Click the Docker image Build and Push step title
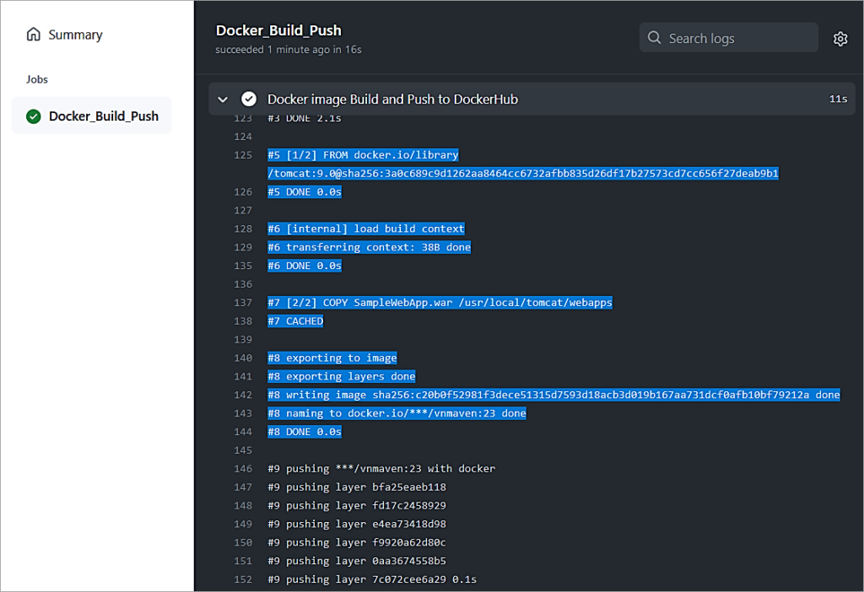 tap(391, 99)
